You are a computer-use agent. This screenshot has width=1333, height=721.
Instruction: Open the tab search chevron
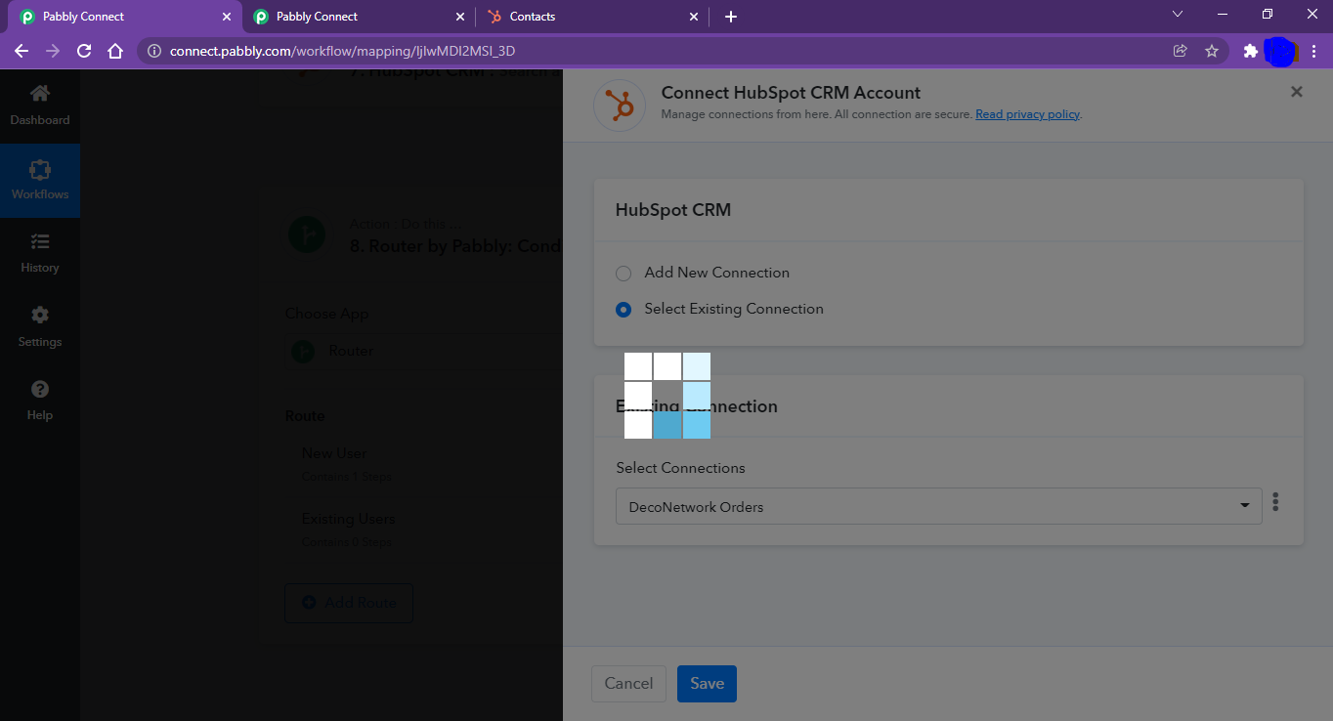(x=1178, y=15)
